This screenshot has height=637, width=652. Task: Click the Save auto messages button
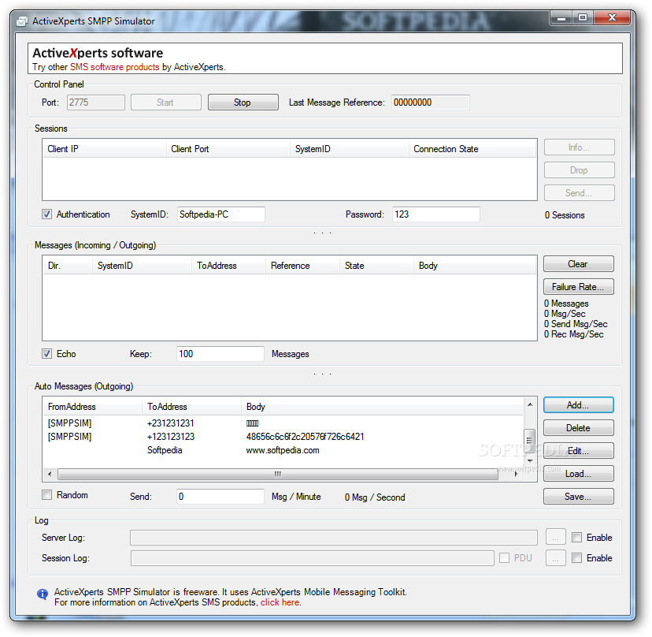579,497
